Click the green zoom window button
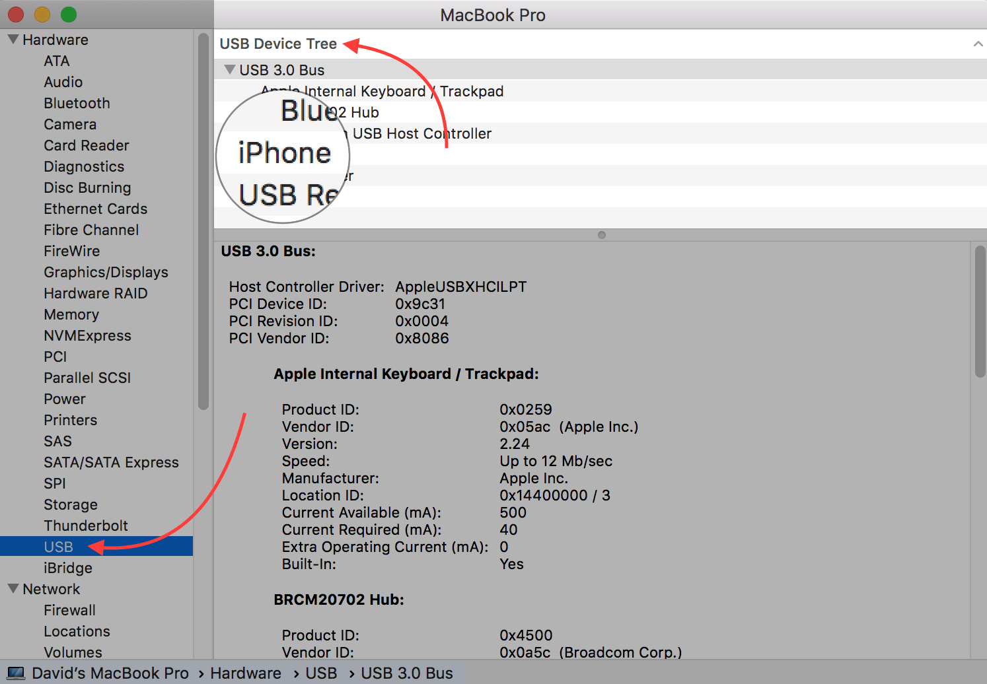The height and width of the screenshot is (684, 987). pyautogui.click(x=69, y=14)
